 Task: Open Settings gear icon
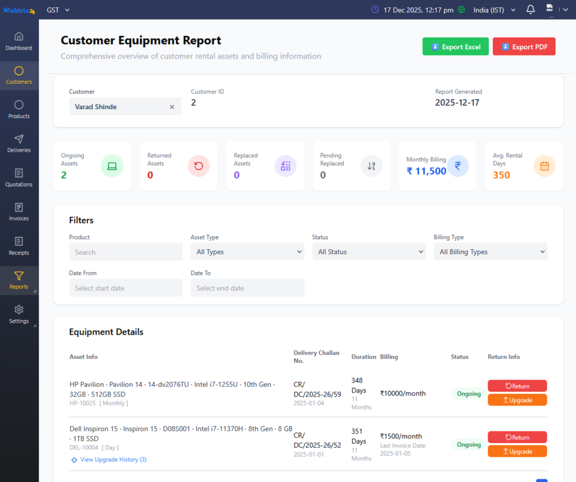tap(19, 309)
